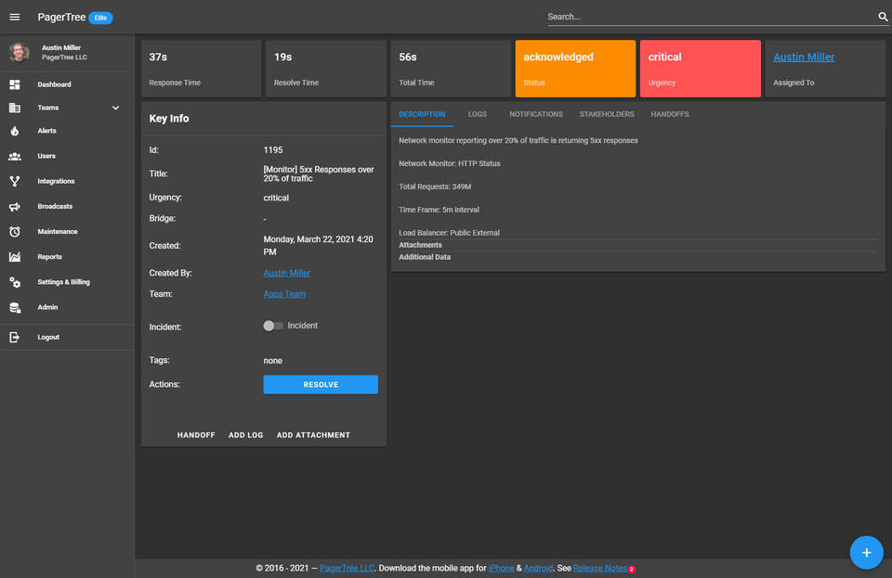Open the Stakeholders tab

pyautogui.click(x=607, y=114)
